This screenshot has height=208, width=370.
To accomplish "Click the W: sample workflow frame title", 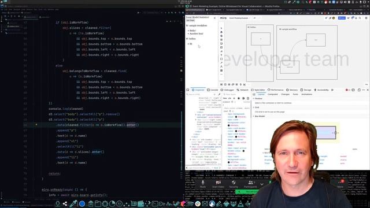I will [288, 29].
